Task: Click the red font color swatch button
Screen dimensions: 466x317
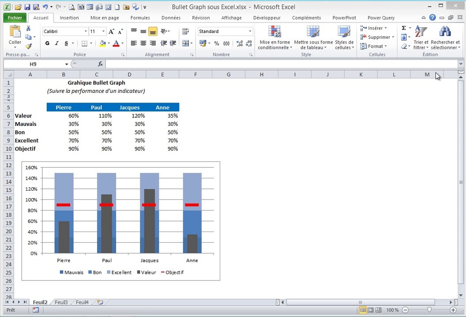Action: 116,43
